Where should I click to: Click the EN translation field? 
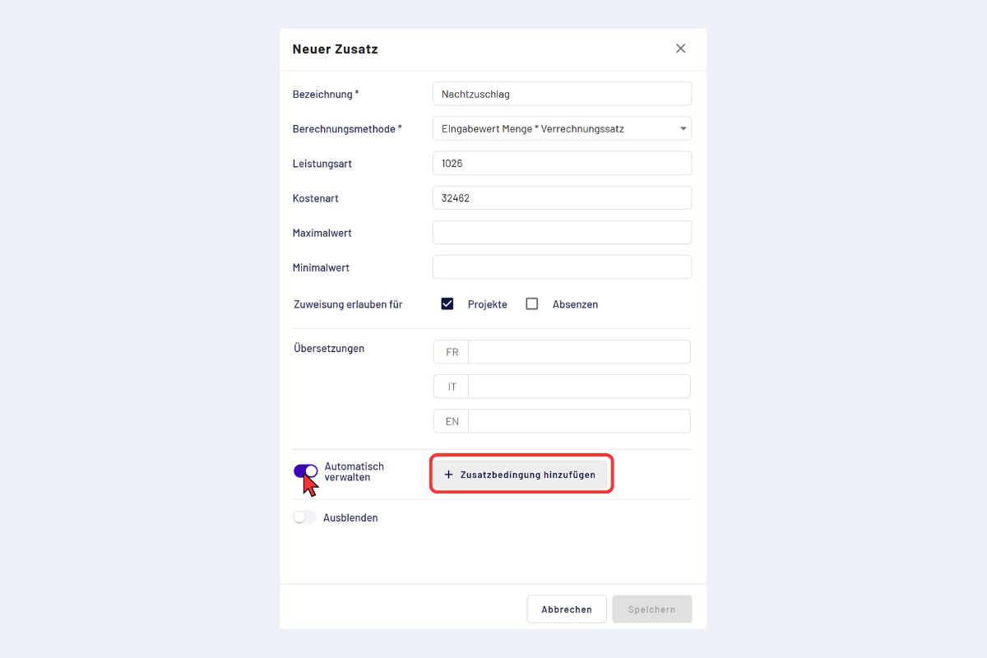coord(578,420)
